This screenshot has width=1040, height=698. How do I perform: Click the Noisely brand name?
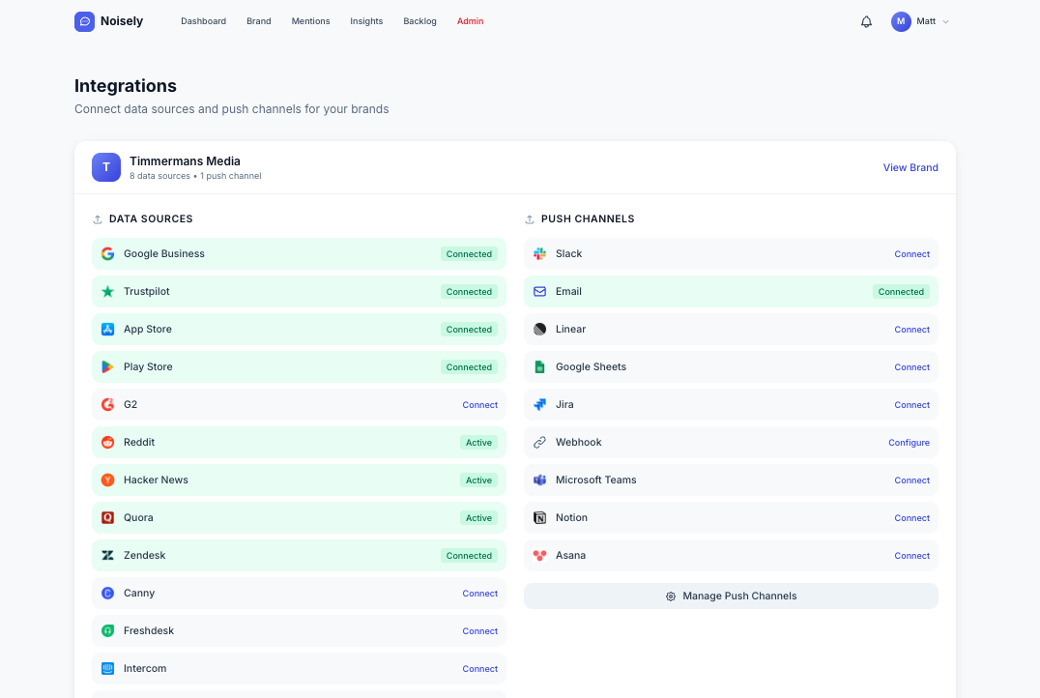tap(122, 21)
